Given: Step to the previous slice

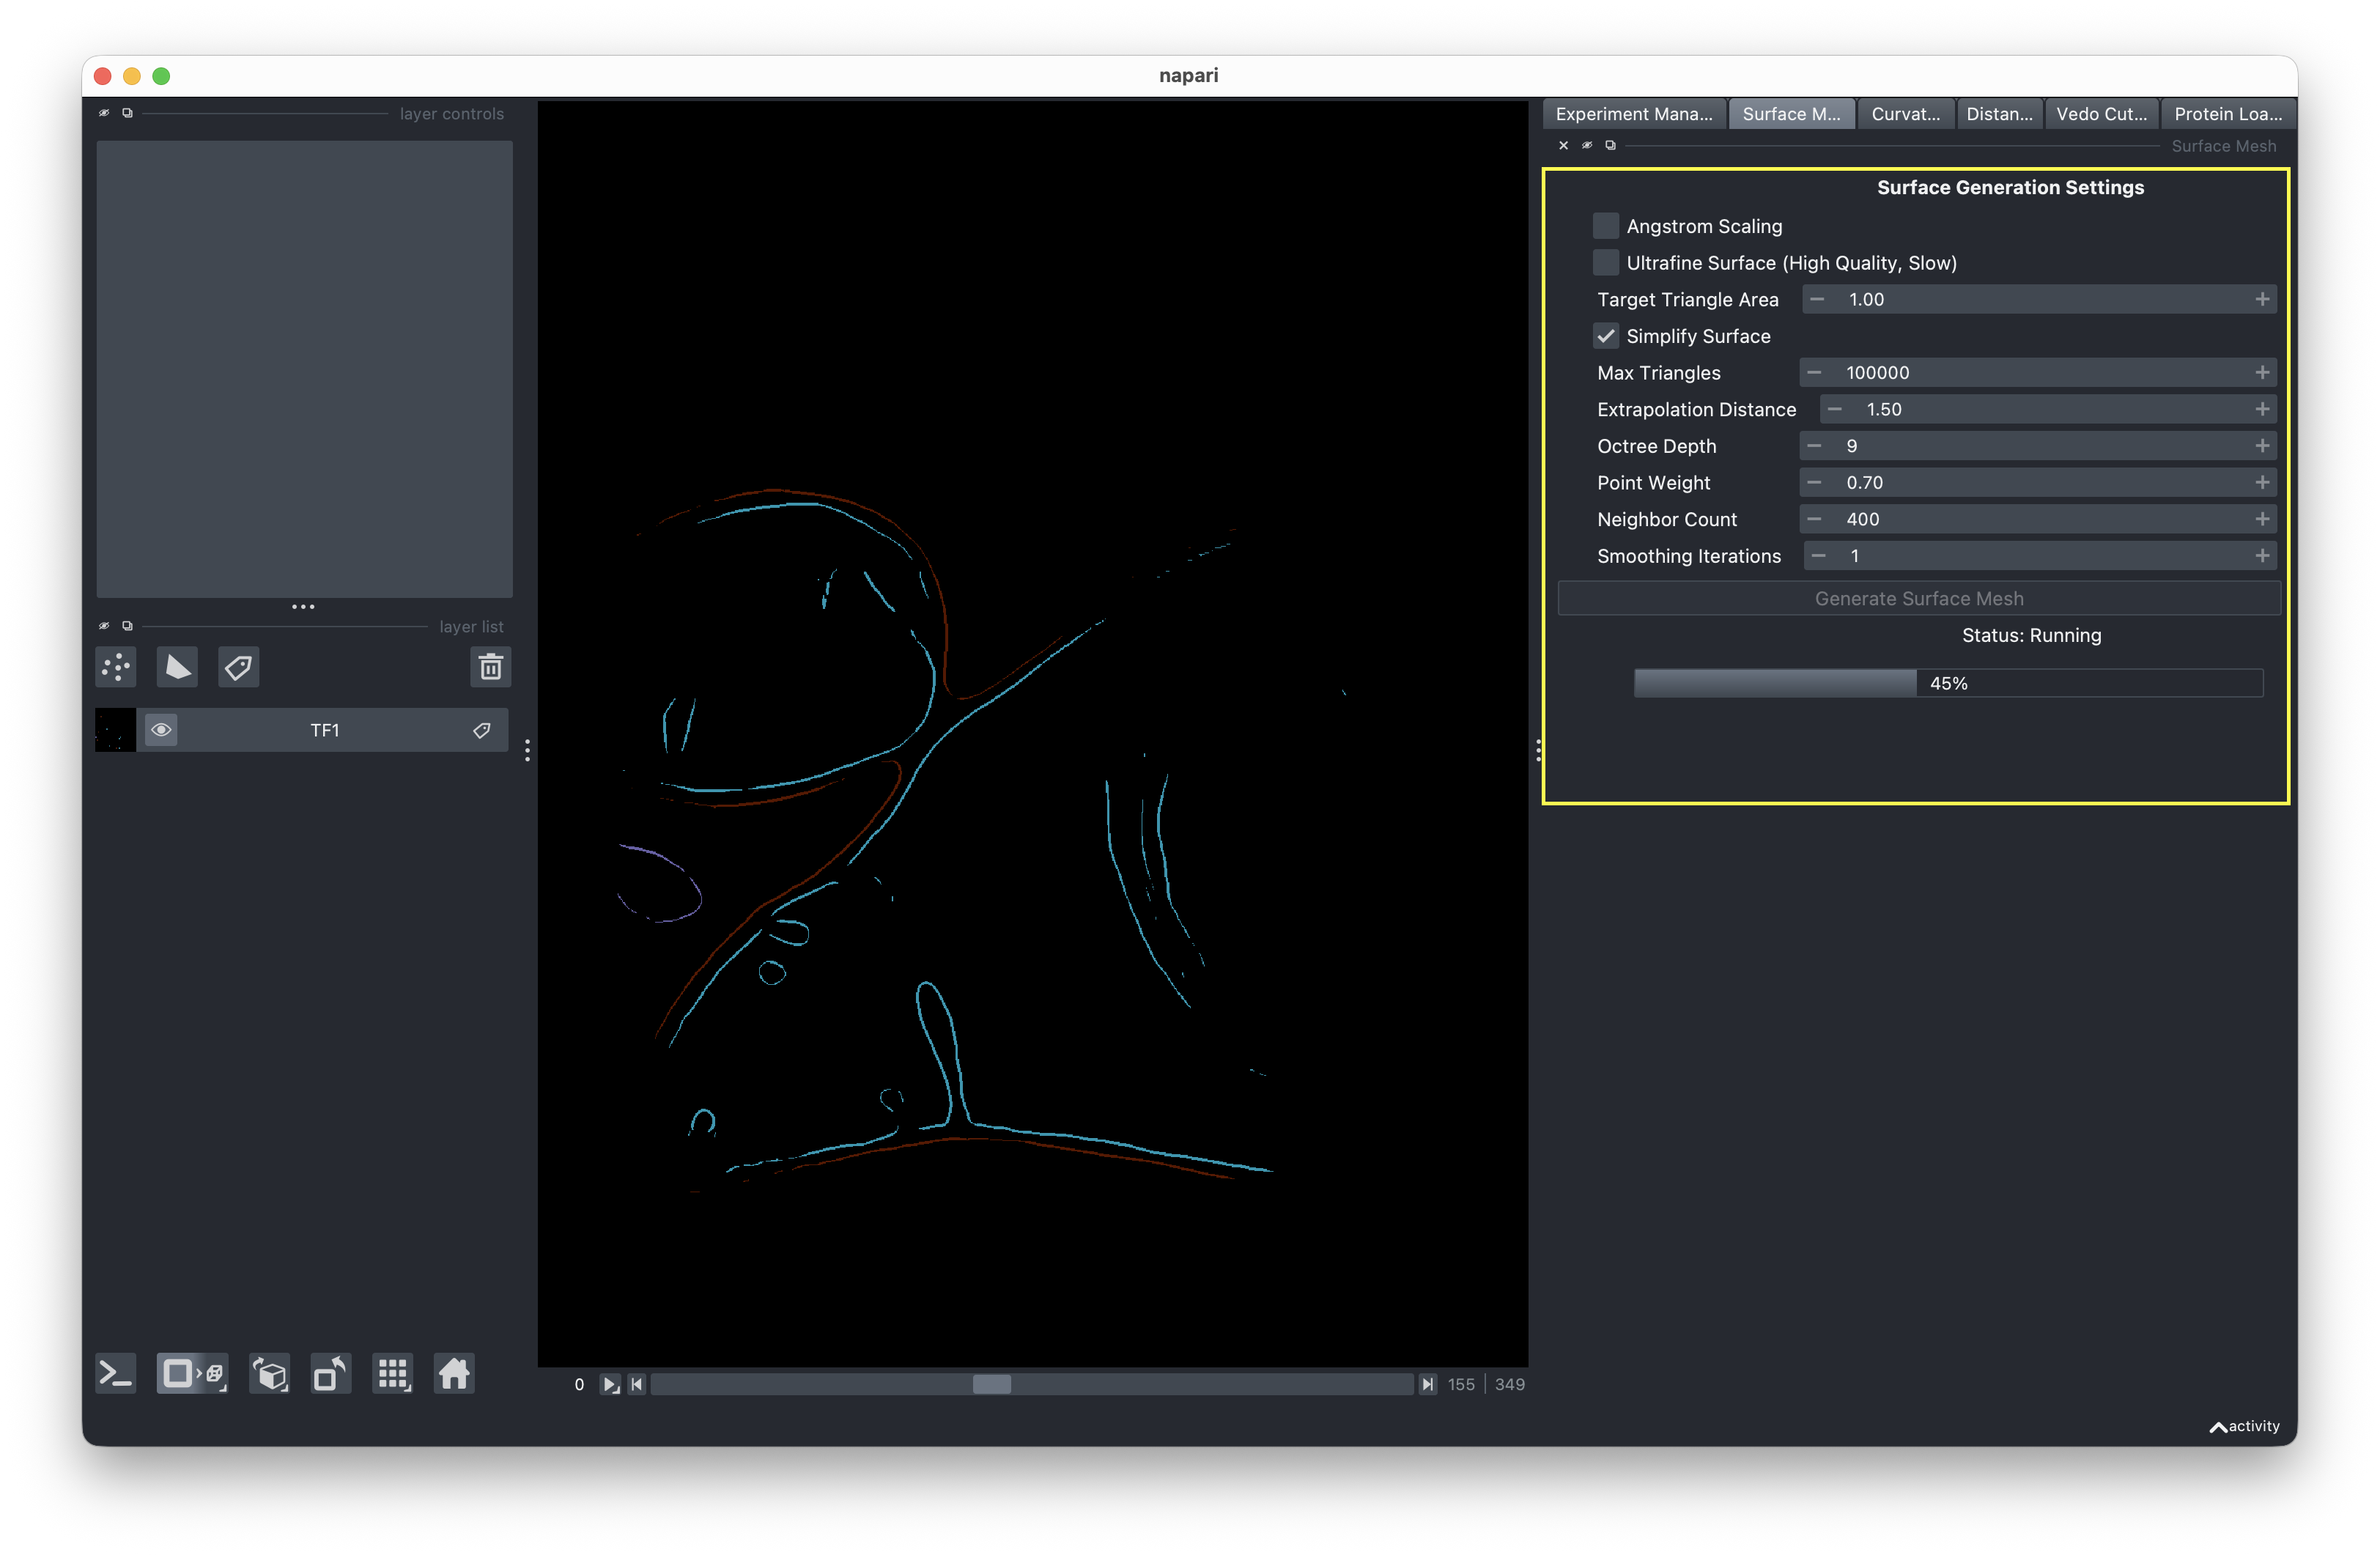Looking at the screenshot, I should point(637,1385).
